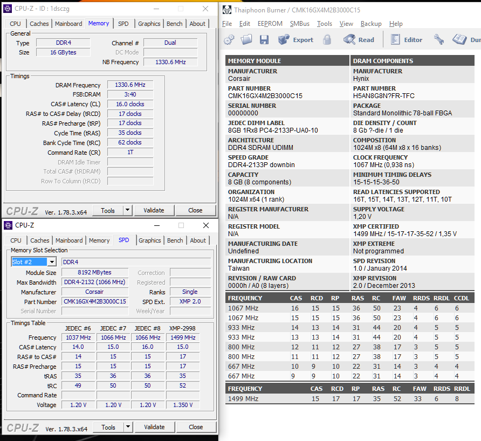Click DRAM part number H5AN8G8N?FR-TFC
The image size is (481, 441).
[x=384, y=96]
